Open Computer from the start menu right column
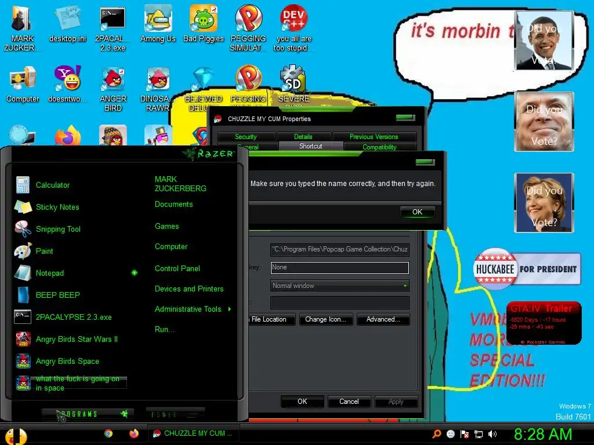 (171, 247)
